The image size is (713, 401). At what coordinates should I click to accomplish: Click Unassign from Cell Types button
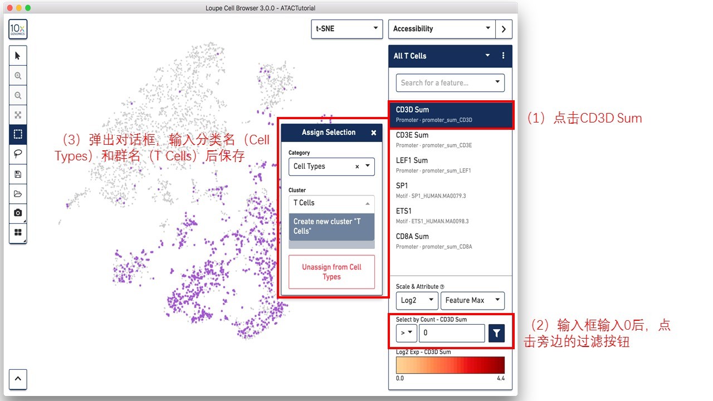click(x=331, y=272)
